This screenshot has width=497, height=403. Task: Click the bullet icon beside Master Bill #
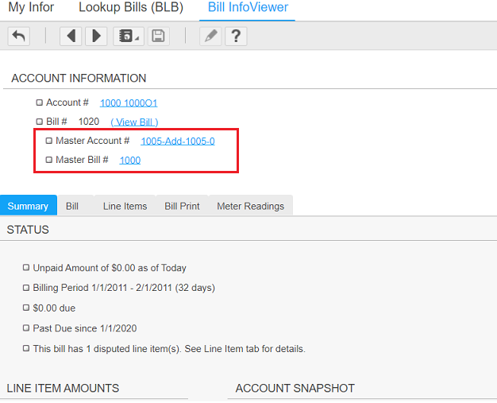(49, 160)
